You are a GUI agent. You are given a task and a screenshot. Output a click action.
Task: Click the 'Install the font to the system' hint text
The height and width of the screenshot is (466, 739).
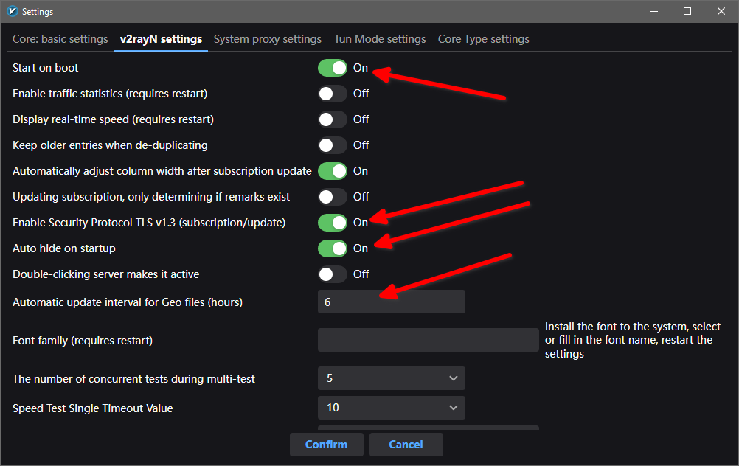pos(633,340)
